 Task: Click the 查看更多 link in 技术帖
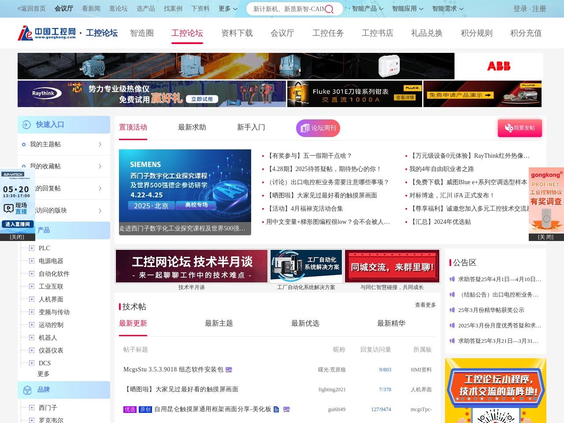tap(426, 305)
